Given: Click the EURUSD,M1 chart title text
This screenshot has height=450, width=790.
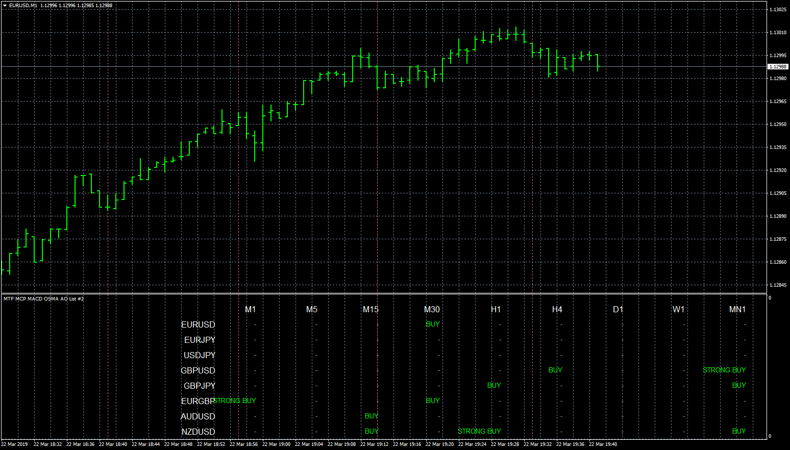Looking at the screenshot, I should click(x=23, y=6).
